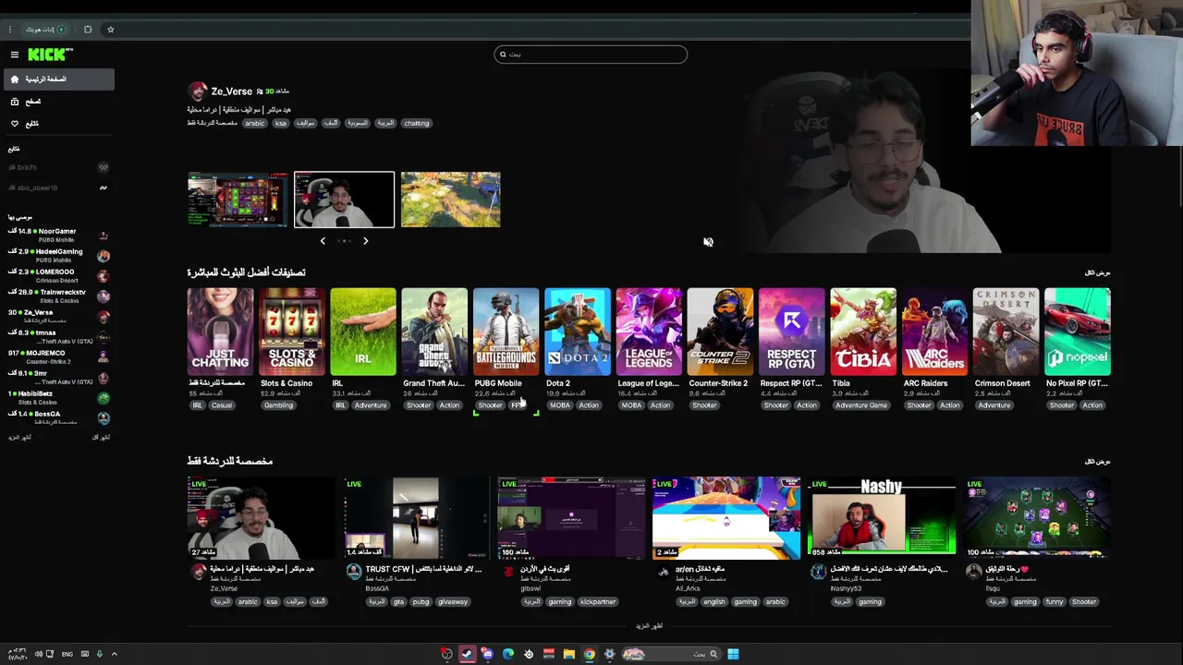Image resolution: width=1183 pixels, height=665 pixels.
Task: Open the Ze_Verse live stream card thumbnail
Action: click(x=261, y=518)
